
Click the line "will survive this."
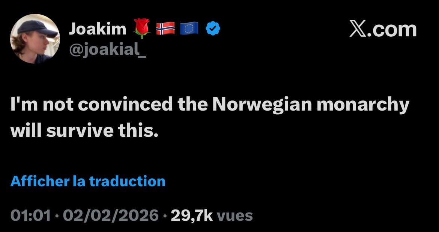coord(82,130)
